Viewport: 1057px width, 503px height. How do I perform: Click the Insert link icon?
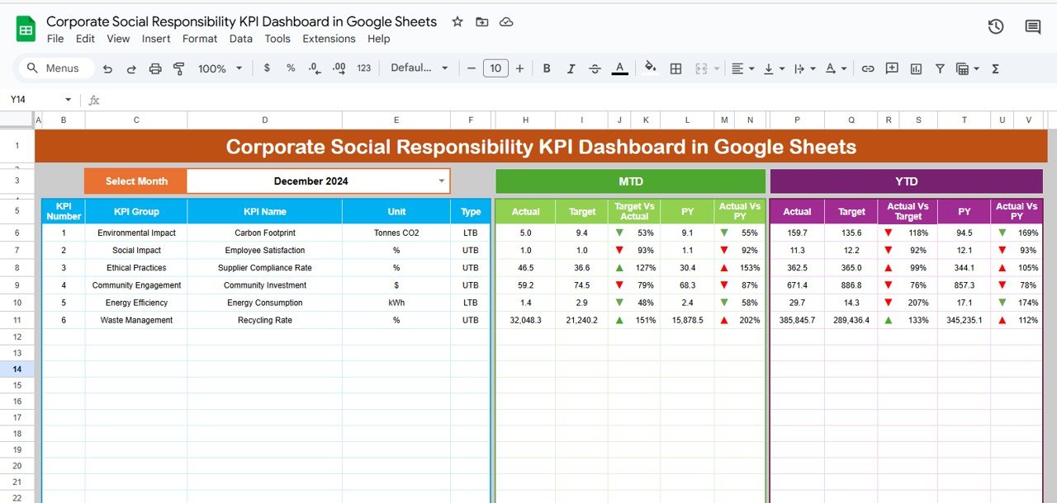click(868, 68)
